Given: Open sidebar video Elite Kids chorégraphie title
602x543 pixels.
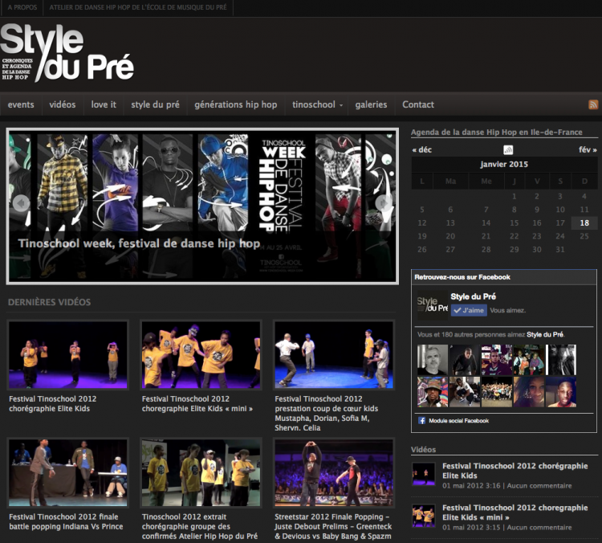Looking at the screenshot, I should point(515,471).
